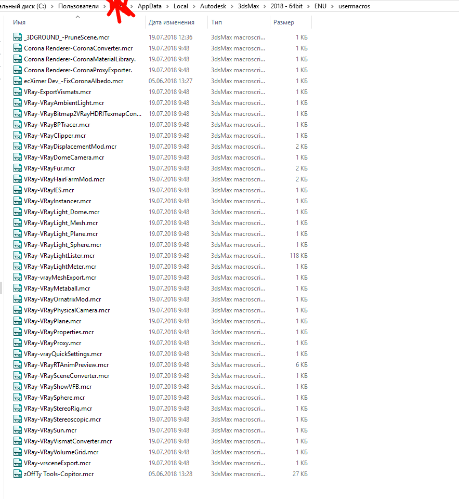This screenshot has height=499, width=459.
Task: Click the VRay-VRayPhysicalCamera.mcr file icon
Action: coord(18,310)
